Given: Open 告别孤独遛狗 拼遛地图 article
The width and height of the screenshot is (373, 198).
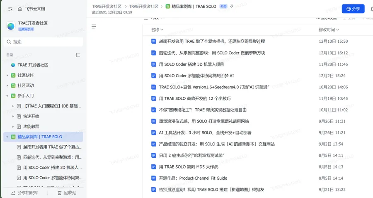Looking at the screenshot, I should [211, 190].
